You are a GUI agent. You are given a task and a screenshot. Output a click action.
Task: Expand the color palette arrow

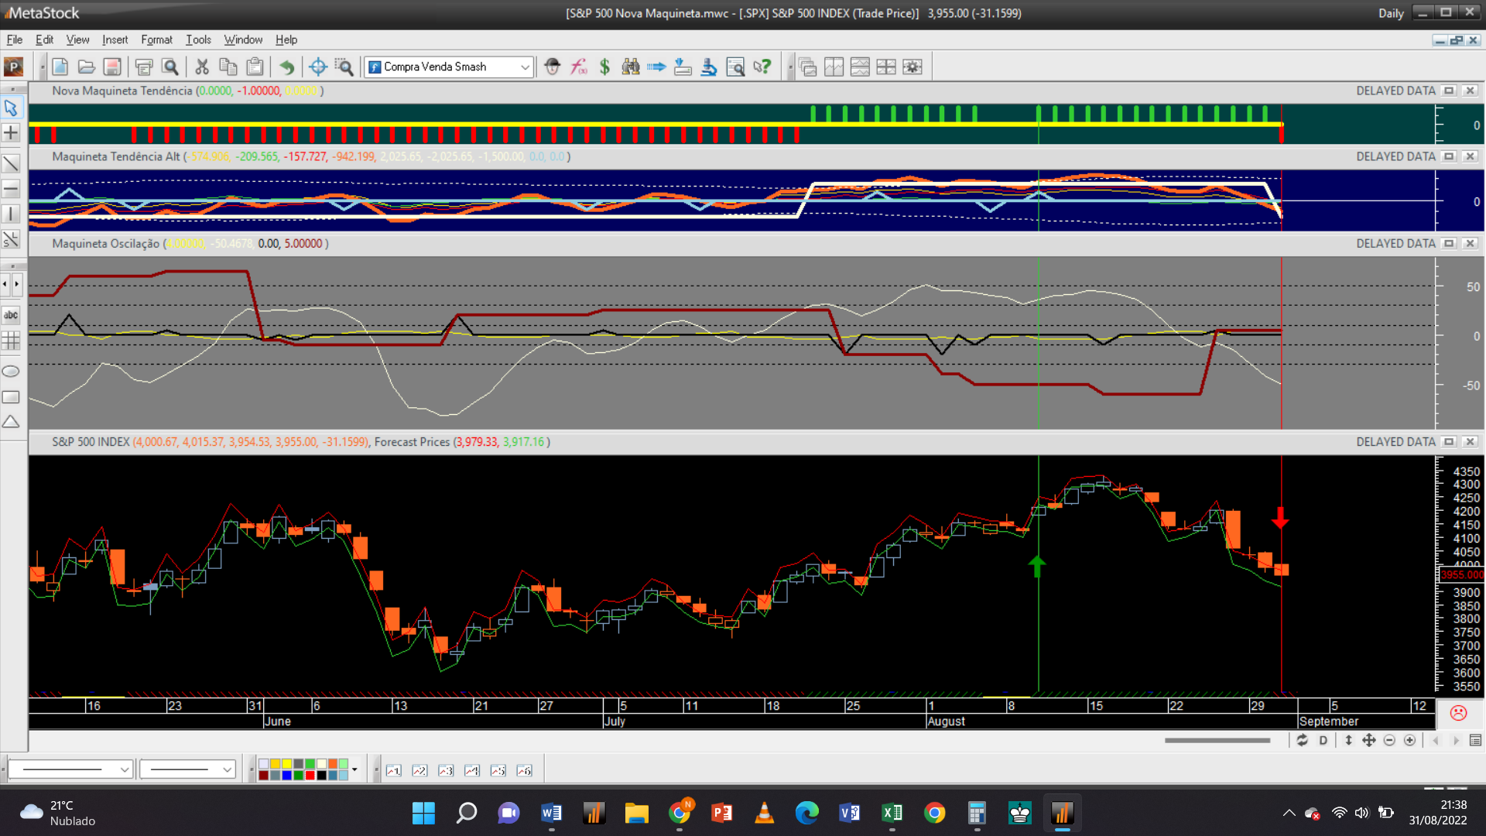[x=354, y=769]
